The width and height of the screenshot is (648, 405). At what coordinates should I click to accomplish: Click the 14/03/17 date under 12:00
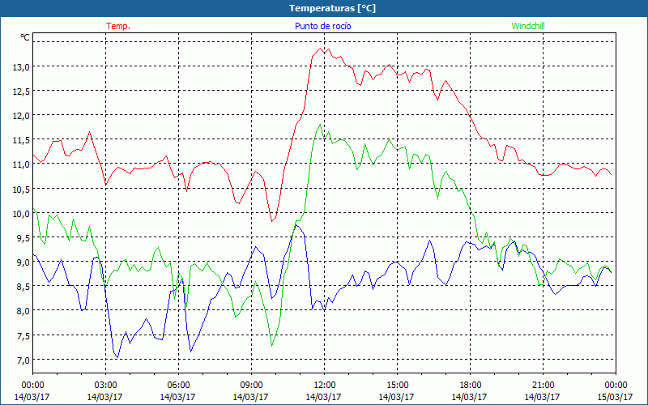pos(323,397)
